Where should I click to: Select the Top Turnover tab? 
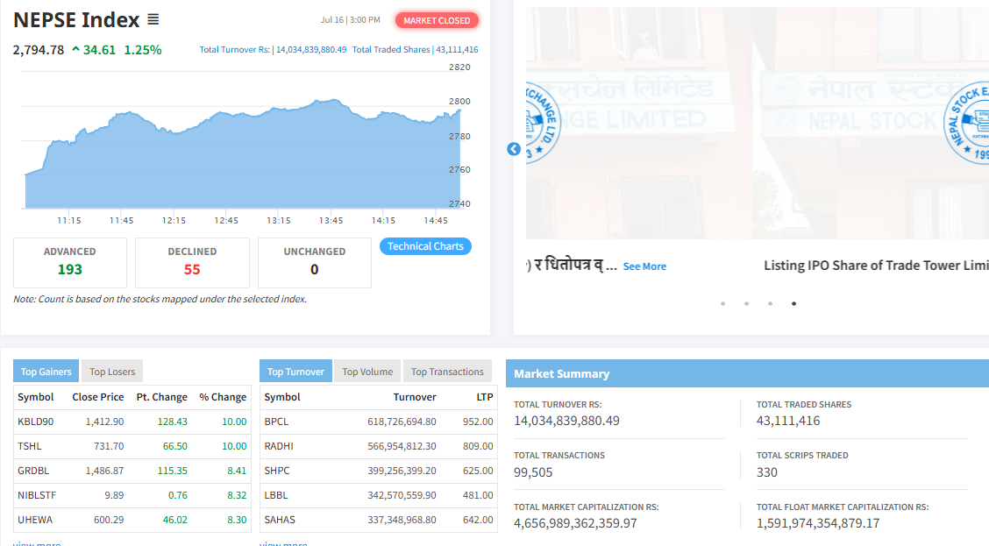[295, 372]
